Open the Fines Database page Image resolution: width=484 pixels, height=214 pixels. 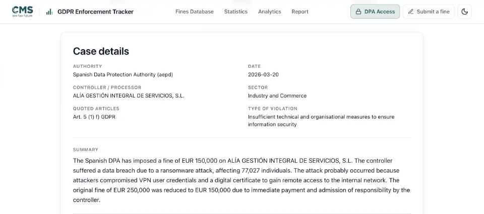point(195,12)
